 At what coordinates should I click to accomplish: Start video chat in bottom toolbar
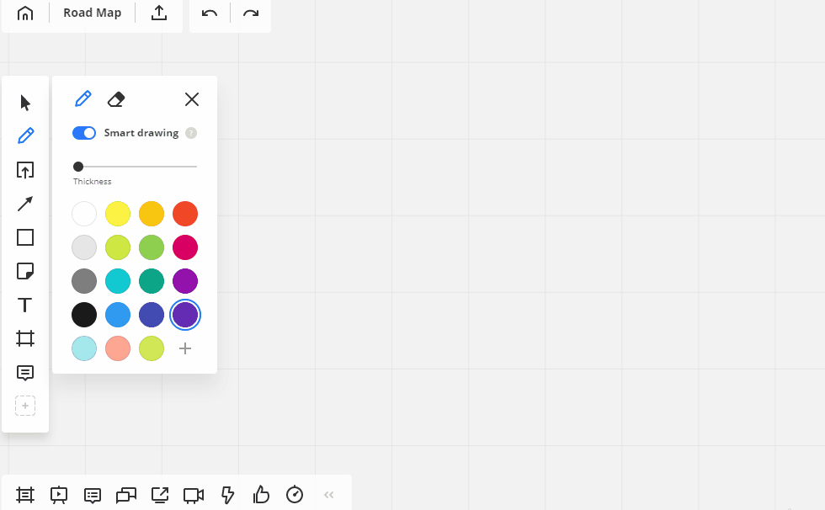pyautogui.click(x=194, y=496)
